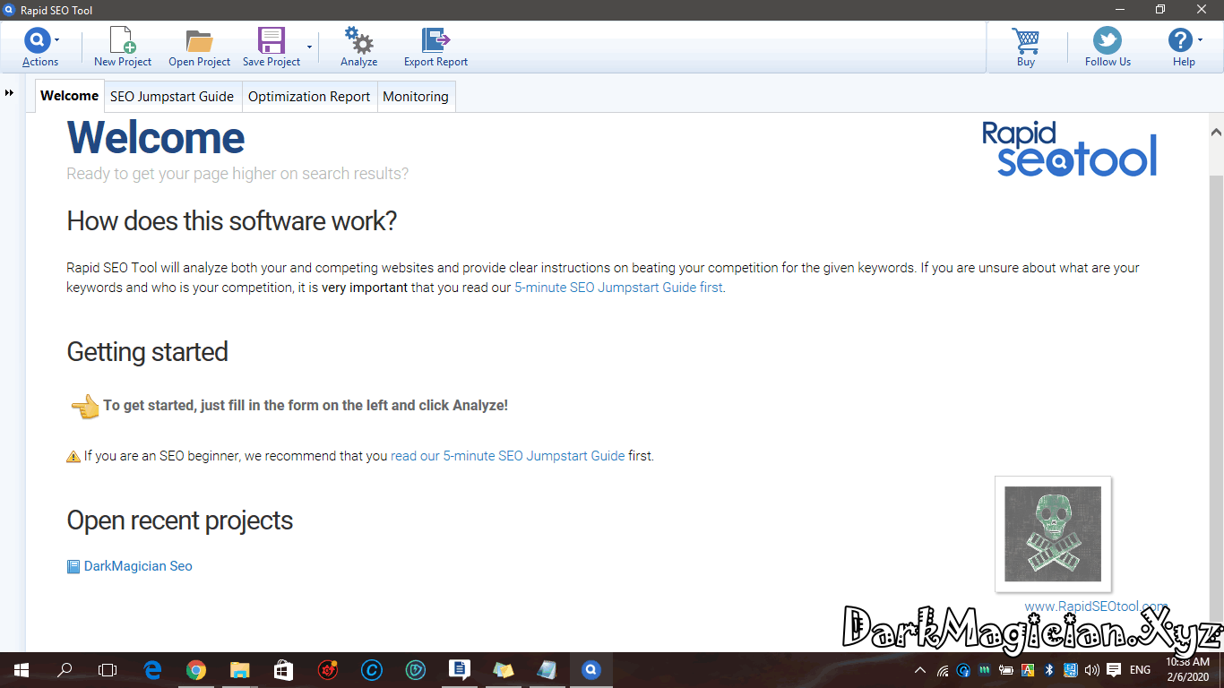
Task: Click the ENG language indicator
Action: pos(1140,670)
